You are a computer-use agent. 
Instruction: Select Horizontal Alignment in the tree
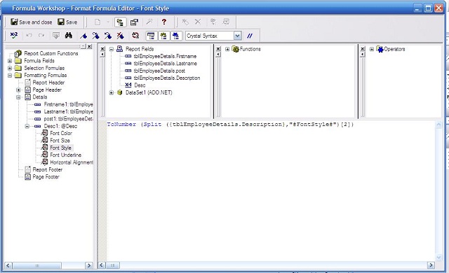(72, 162)
